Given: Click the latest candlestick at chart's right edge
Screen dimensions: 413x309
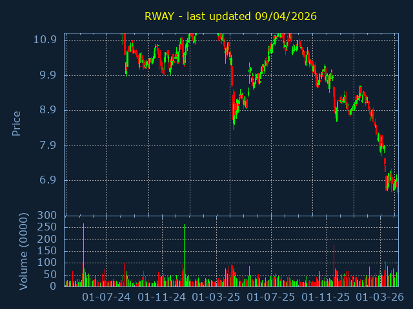Looking at the screenshot, I should coord(398,190).
